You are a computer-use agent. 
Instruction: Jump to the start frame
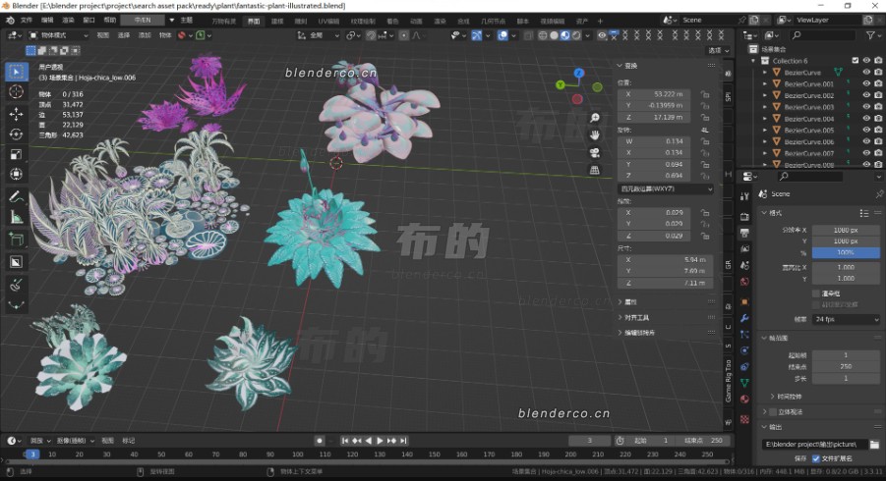click(345, 441)
